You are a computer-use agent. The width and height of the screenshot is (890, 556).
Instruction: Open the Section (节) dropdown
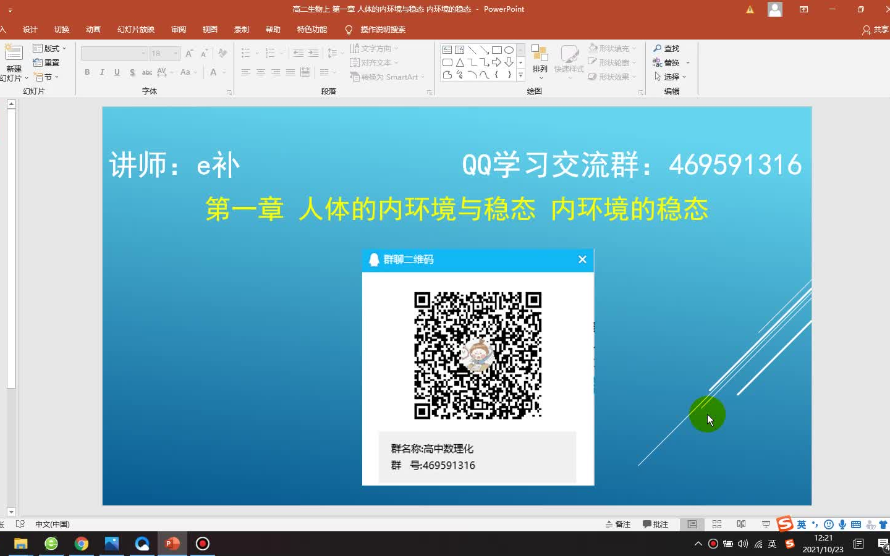click(x=47, y=77)
